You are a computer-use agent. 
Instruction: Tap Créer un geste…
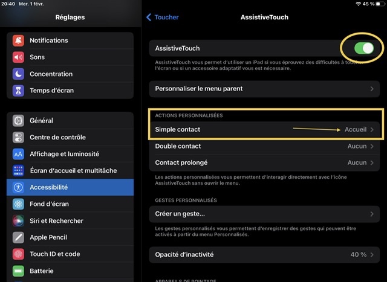click(264, 214)
